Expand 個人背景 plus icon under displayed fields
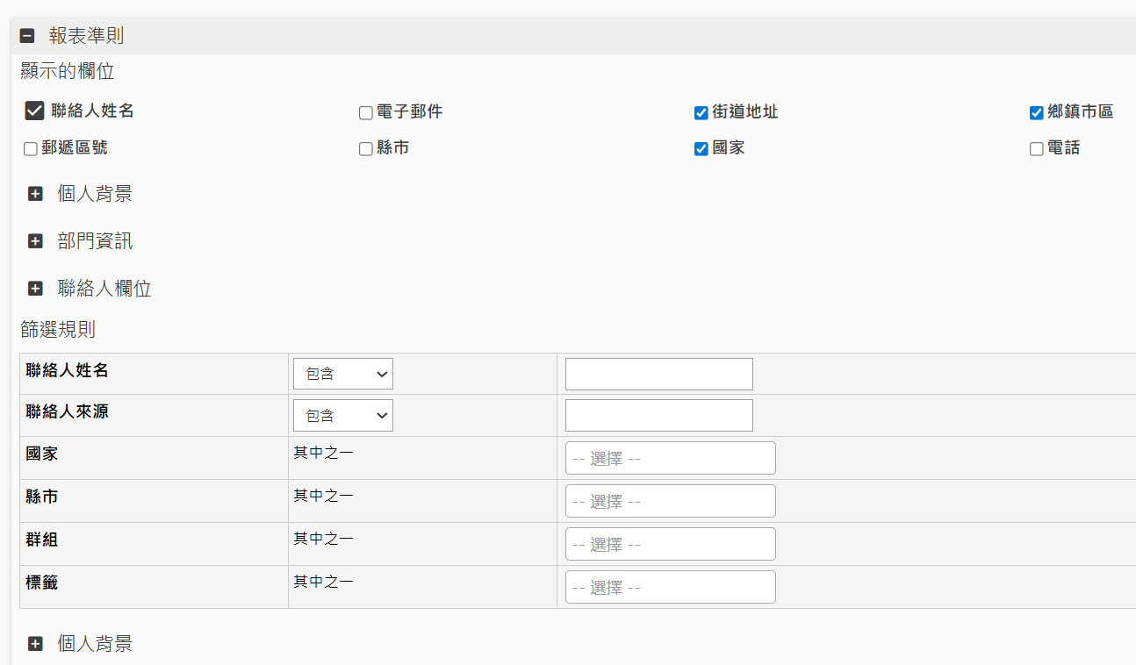1136x665 pixels. click(x=35, y=194)
